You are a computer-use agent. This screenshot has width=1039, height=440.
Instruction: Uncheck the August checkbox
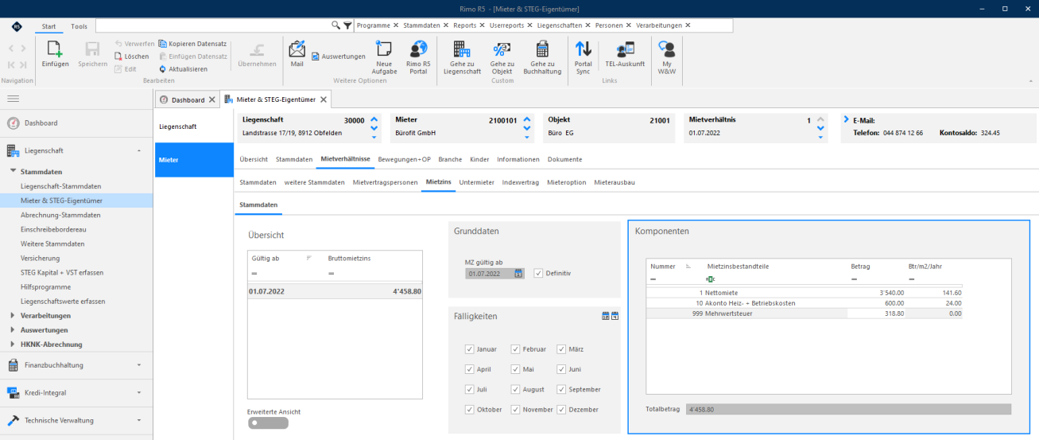515,389
